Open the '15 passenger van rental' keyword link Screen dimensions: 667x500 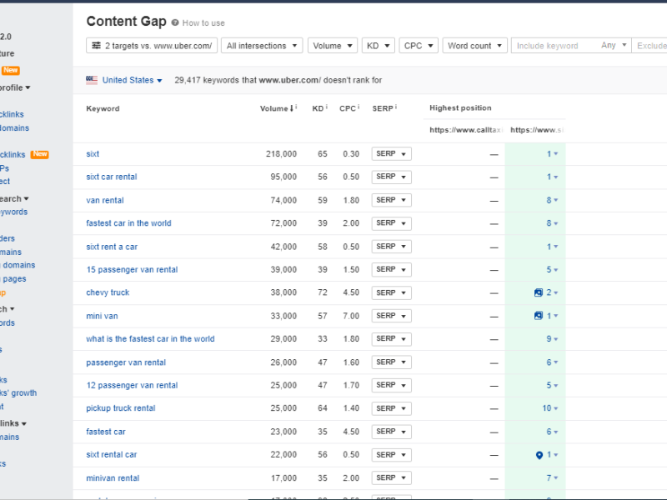click(132, 270)
